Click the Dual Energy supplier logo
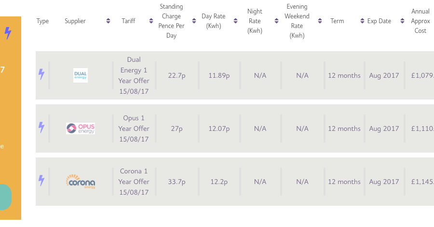 [81, 75]
